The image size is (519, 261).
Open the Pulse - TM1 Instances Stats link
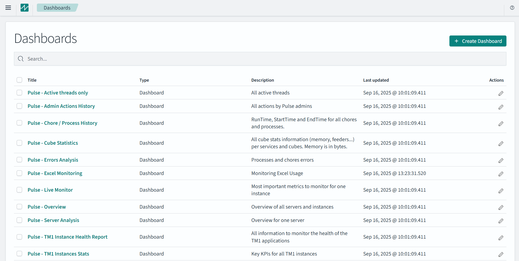point(58,254)
